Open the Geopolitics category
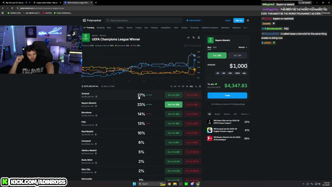Viewport: 332px width, 187px height. tap(166, 28)
